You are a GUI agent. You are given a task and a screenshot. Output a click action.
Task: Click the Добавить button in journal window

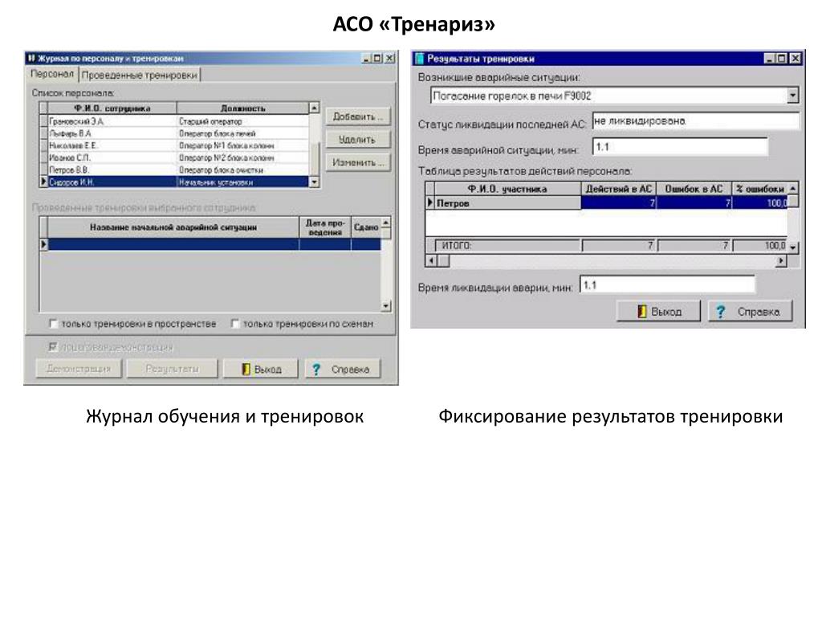pyautogui.click(x=358, y=116)
